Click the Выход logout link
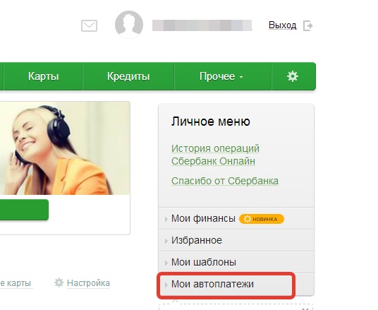The height and width of the screenshot is (310, 378). tap(283, 25)
